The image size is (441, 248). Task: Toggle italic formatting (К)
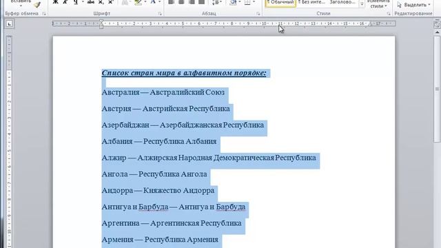(x=65, y=2)
